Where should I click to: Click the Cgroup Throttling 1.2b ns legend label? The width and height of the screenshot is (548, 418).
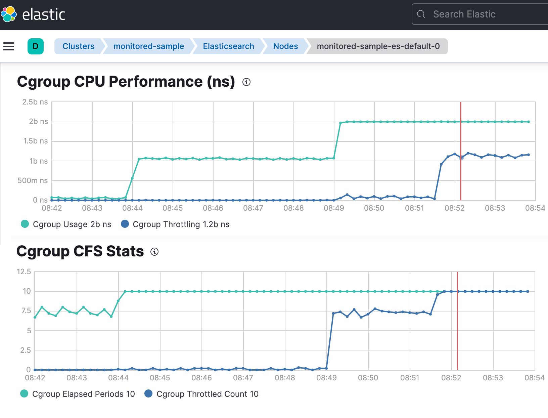coord(181,224)
